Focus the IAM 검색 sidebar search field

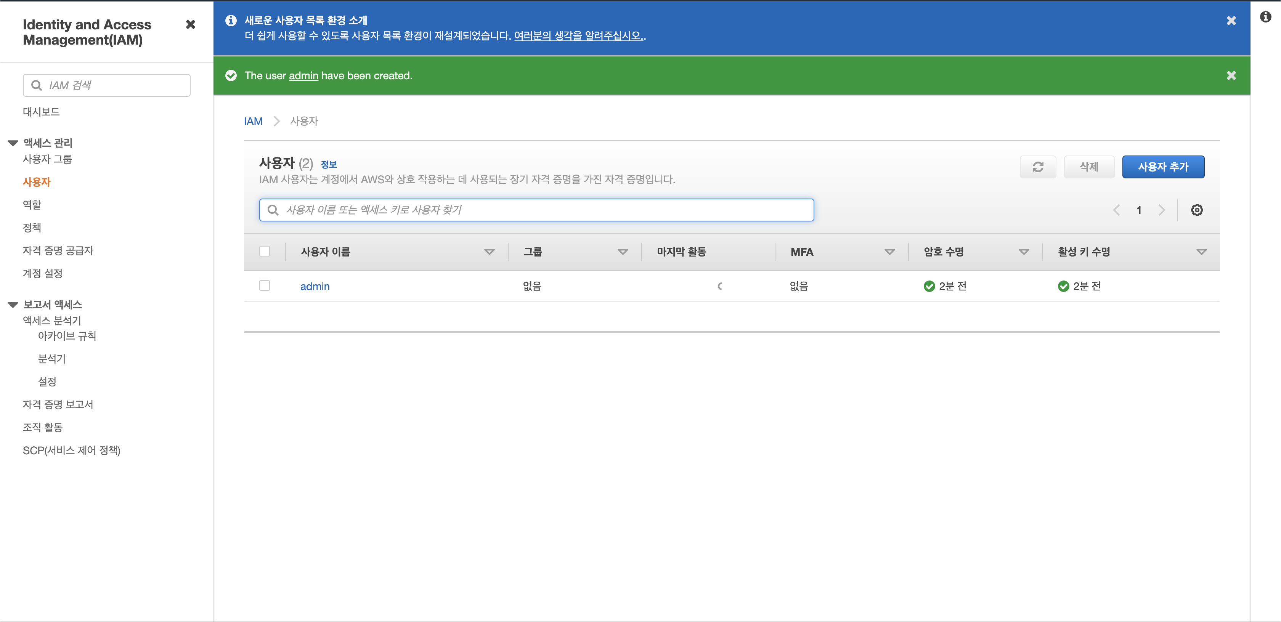(x=106, y=85)
